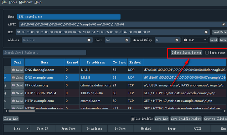Click the Clear Log button
The image size is (227, 135).
coord(11,119)
